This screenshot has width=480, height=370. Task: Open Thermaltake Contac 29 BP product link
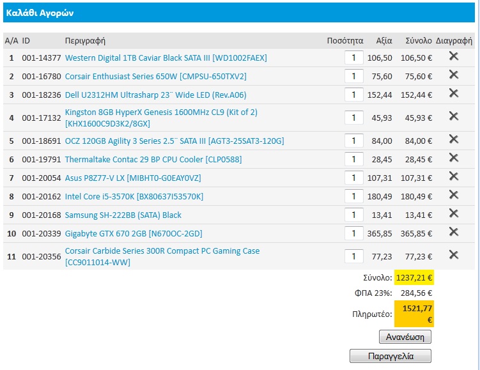[x=153, y=160]
